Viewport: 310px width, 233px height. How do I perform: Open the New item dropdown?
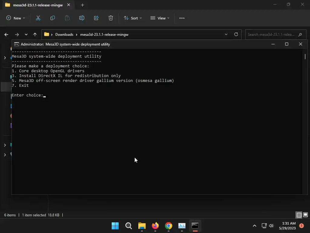pyautogui.click(x=16, y=18)
